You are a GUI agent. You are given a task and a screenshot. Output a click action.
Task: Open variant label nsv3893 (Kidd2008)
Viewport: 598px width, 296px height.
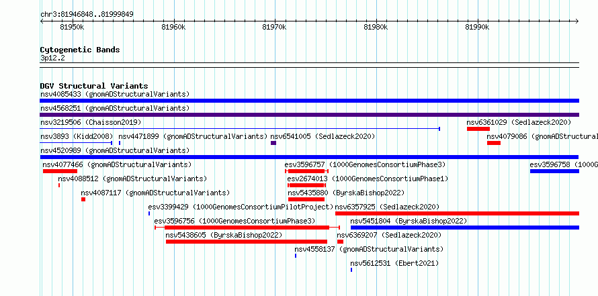click(x=77, y=136)
